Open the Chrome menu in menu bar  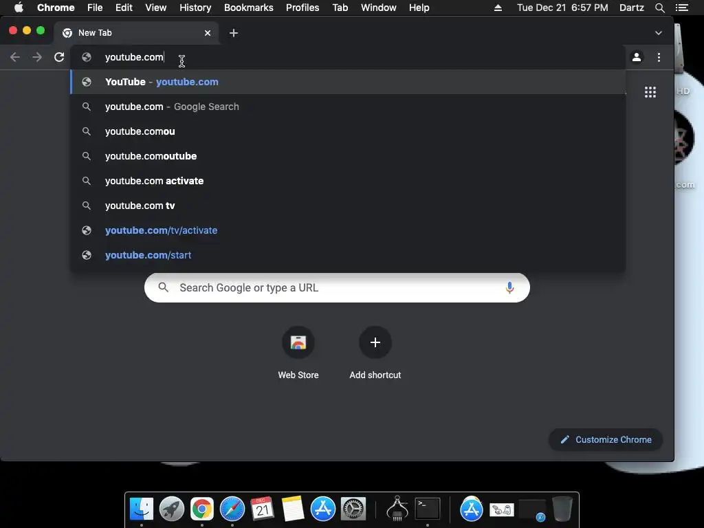coord(56,8)
